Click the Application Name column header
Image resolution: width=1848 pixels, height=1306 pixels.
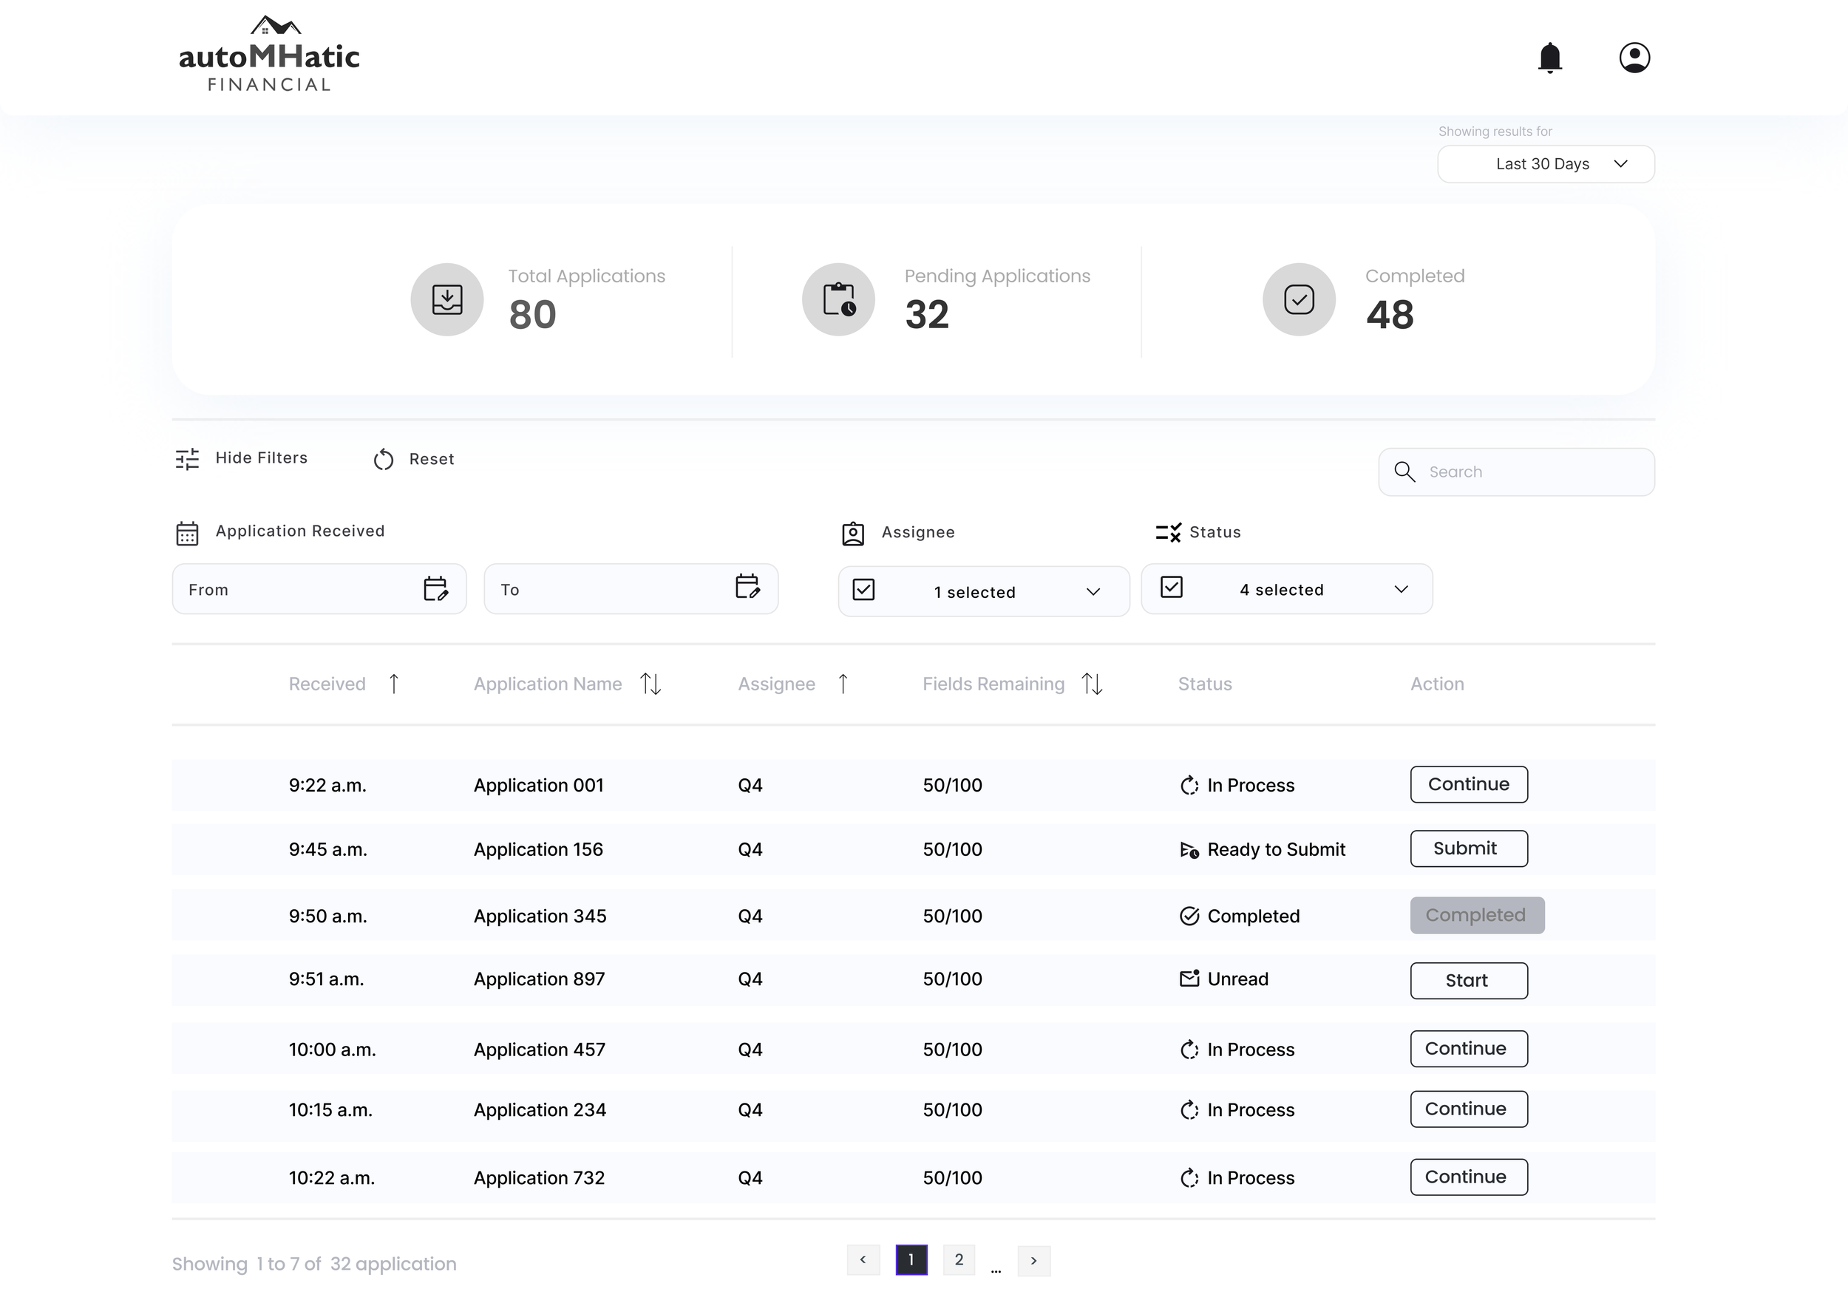coord(547,684)
